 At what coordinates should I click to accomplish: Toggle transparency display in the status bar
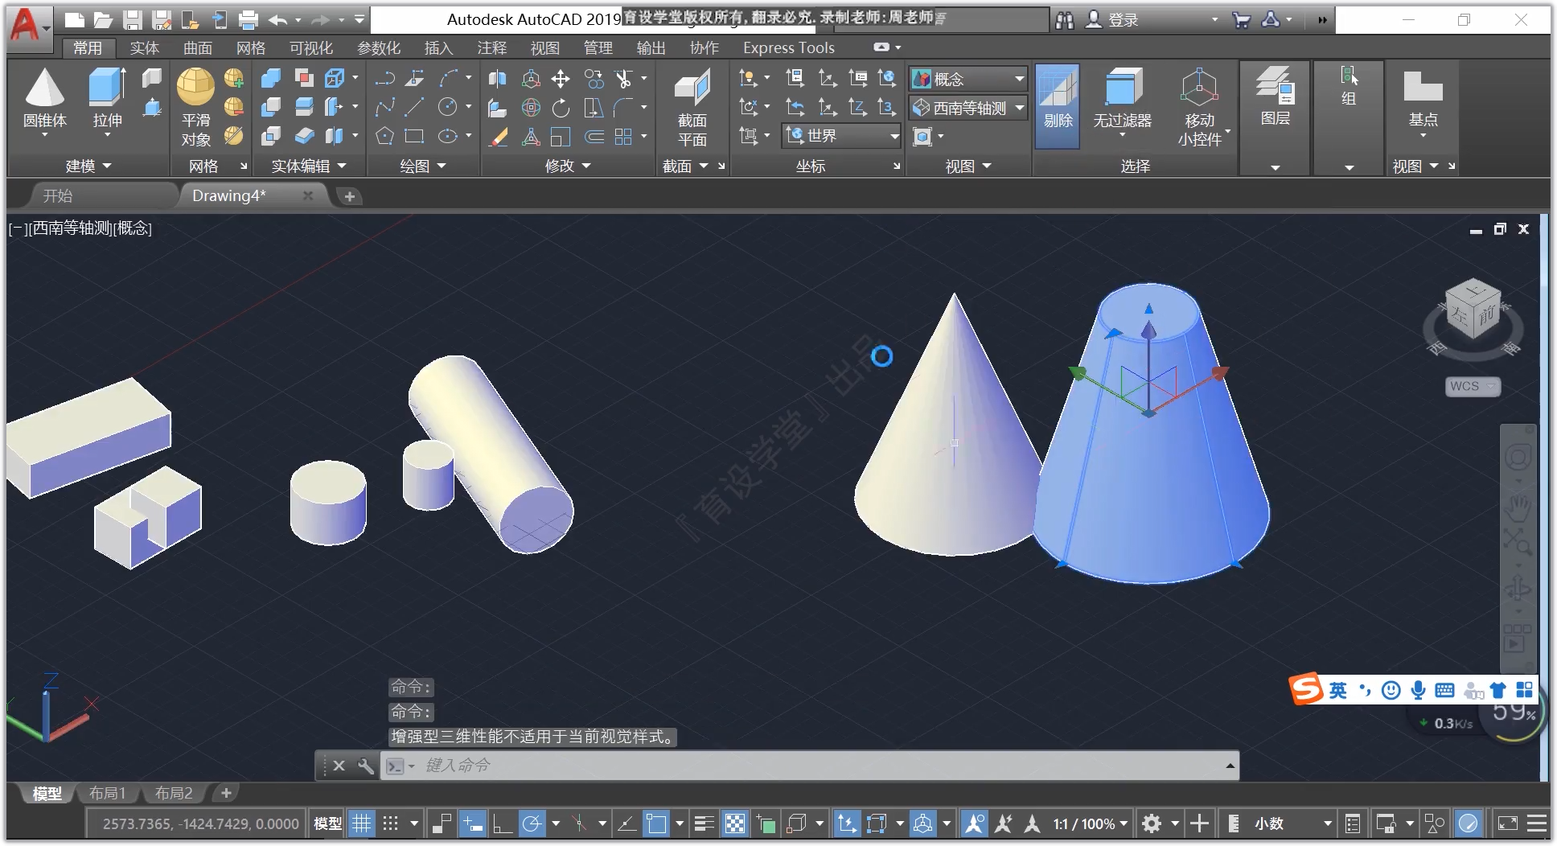(735, 823)
